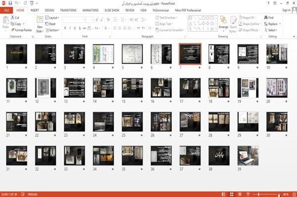Image resolution: width=297 pixels, height=197 pixels.
Task: Click Reset slide icon
Action: (47, 24)
